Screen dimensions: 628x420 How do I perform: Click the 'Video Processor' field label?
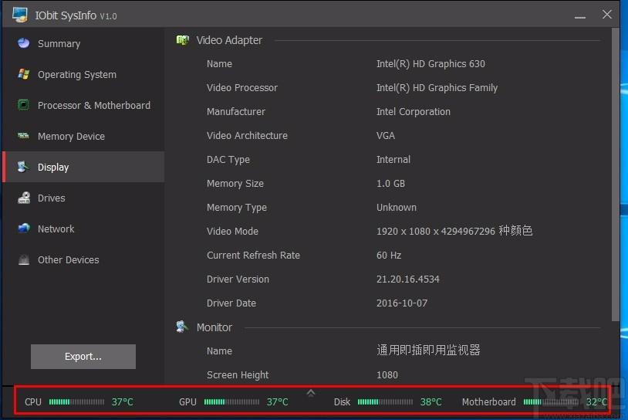[x=242, y=88]
